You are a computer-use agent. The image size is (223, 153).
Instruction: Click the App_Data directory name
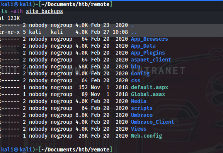(143, 46)
